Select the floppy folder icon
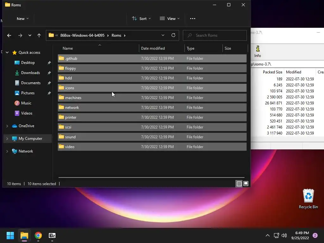Screen dimensions: 324x243 61,68
